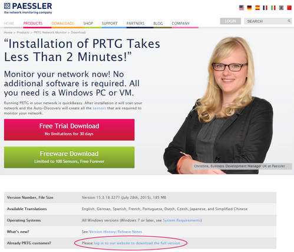The image size is (294, 252).
Task: Switch language via the Italian flag
Action: [x=273, y=8]
